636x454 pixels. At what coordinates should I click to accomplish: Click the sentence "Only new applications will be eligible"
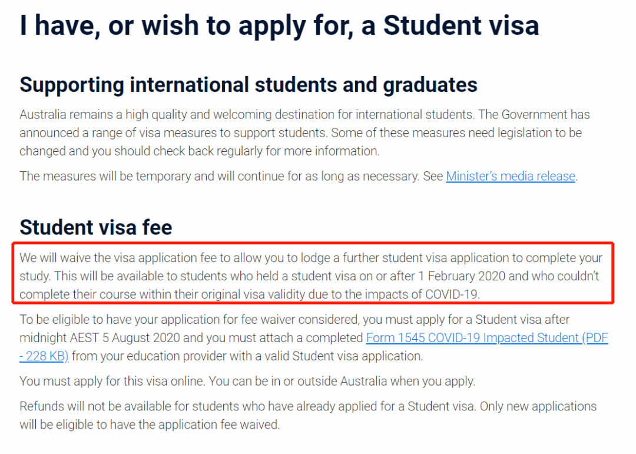tap(308, 416)
